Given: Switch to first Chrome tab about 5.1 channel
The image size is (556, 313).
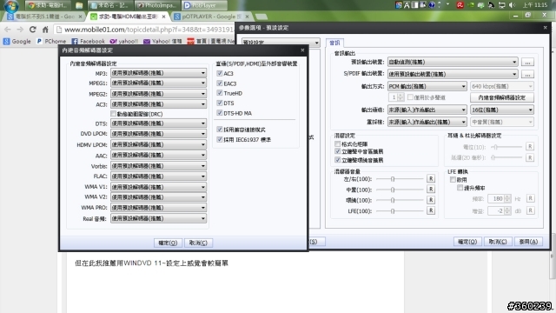Looking at the screenshot, I should [x=44, y=17].
